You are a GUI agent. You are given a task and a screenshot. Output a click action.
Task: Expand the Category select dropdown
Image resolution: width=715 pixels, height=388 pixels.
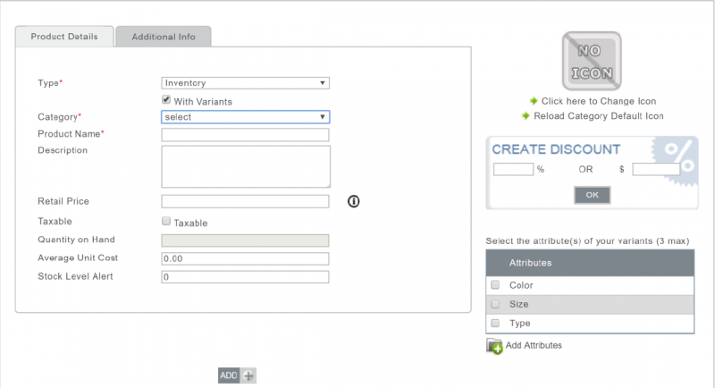pos(246,117)
